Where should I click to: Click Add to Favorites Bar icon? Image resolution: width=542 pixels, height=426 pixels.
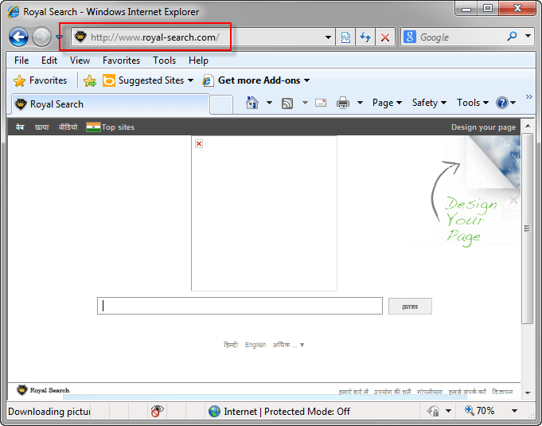[90, 81]
